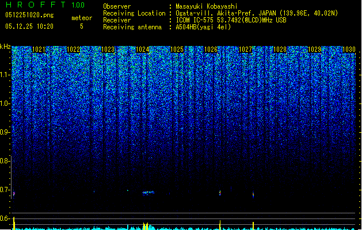Click the meteor echo just after 1026
Image resolution: width=362 pixels, height=230 pixels.
[220, 193]
